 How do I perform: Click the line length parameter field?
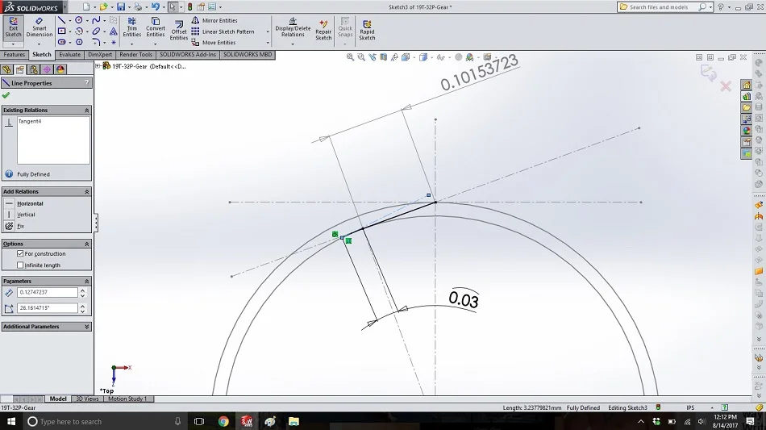[x=48, y=292]
